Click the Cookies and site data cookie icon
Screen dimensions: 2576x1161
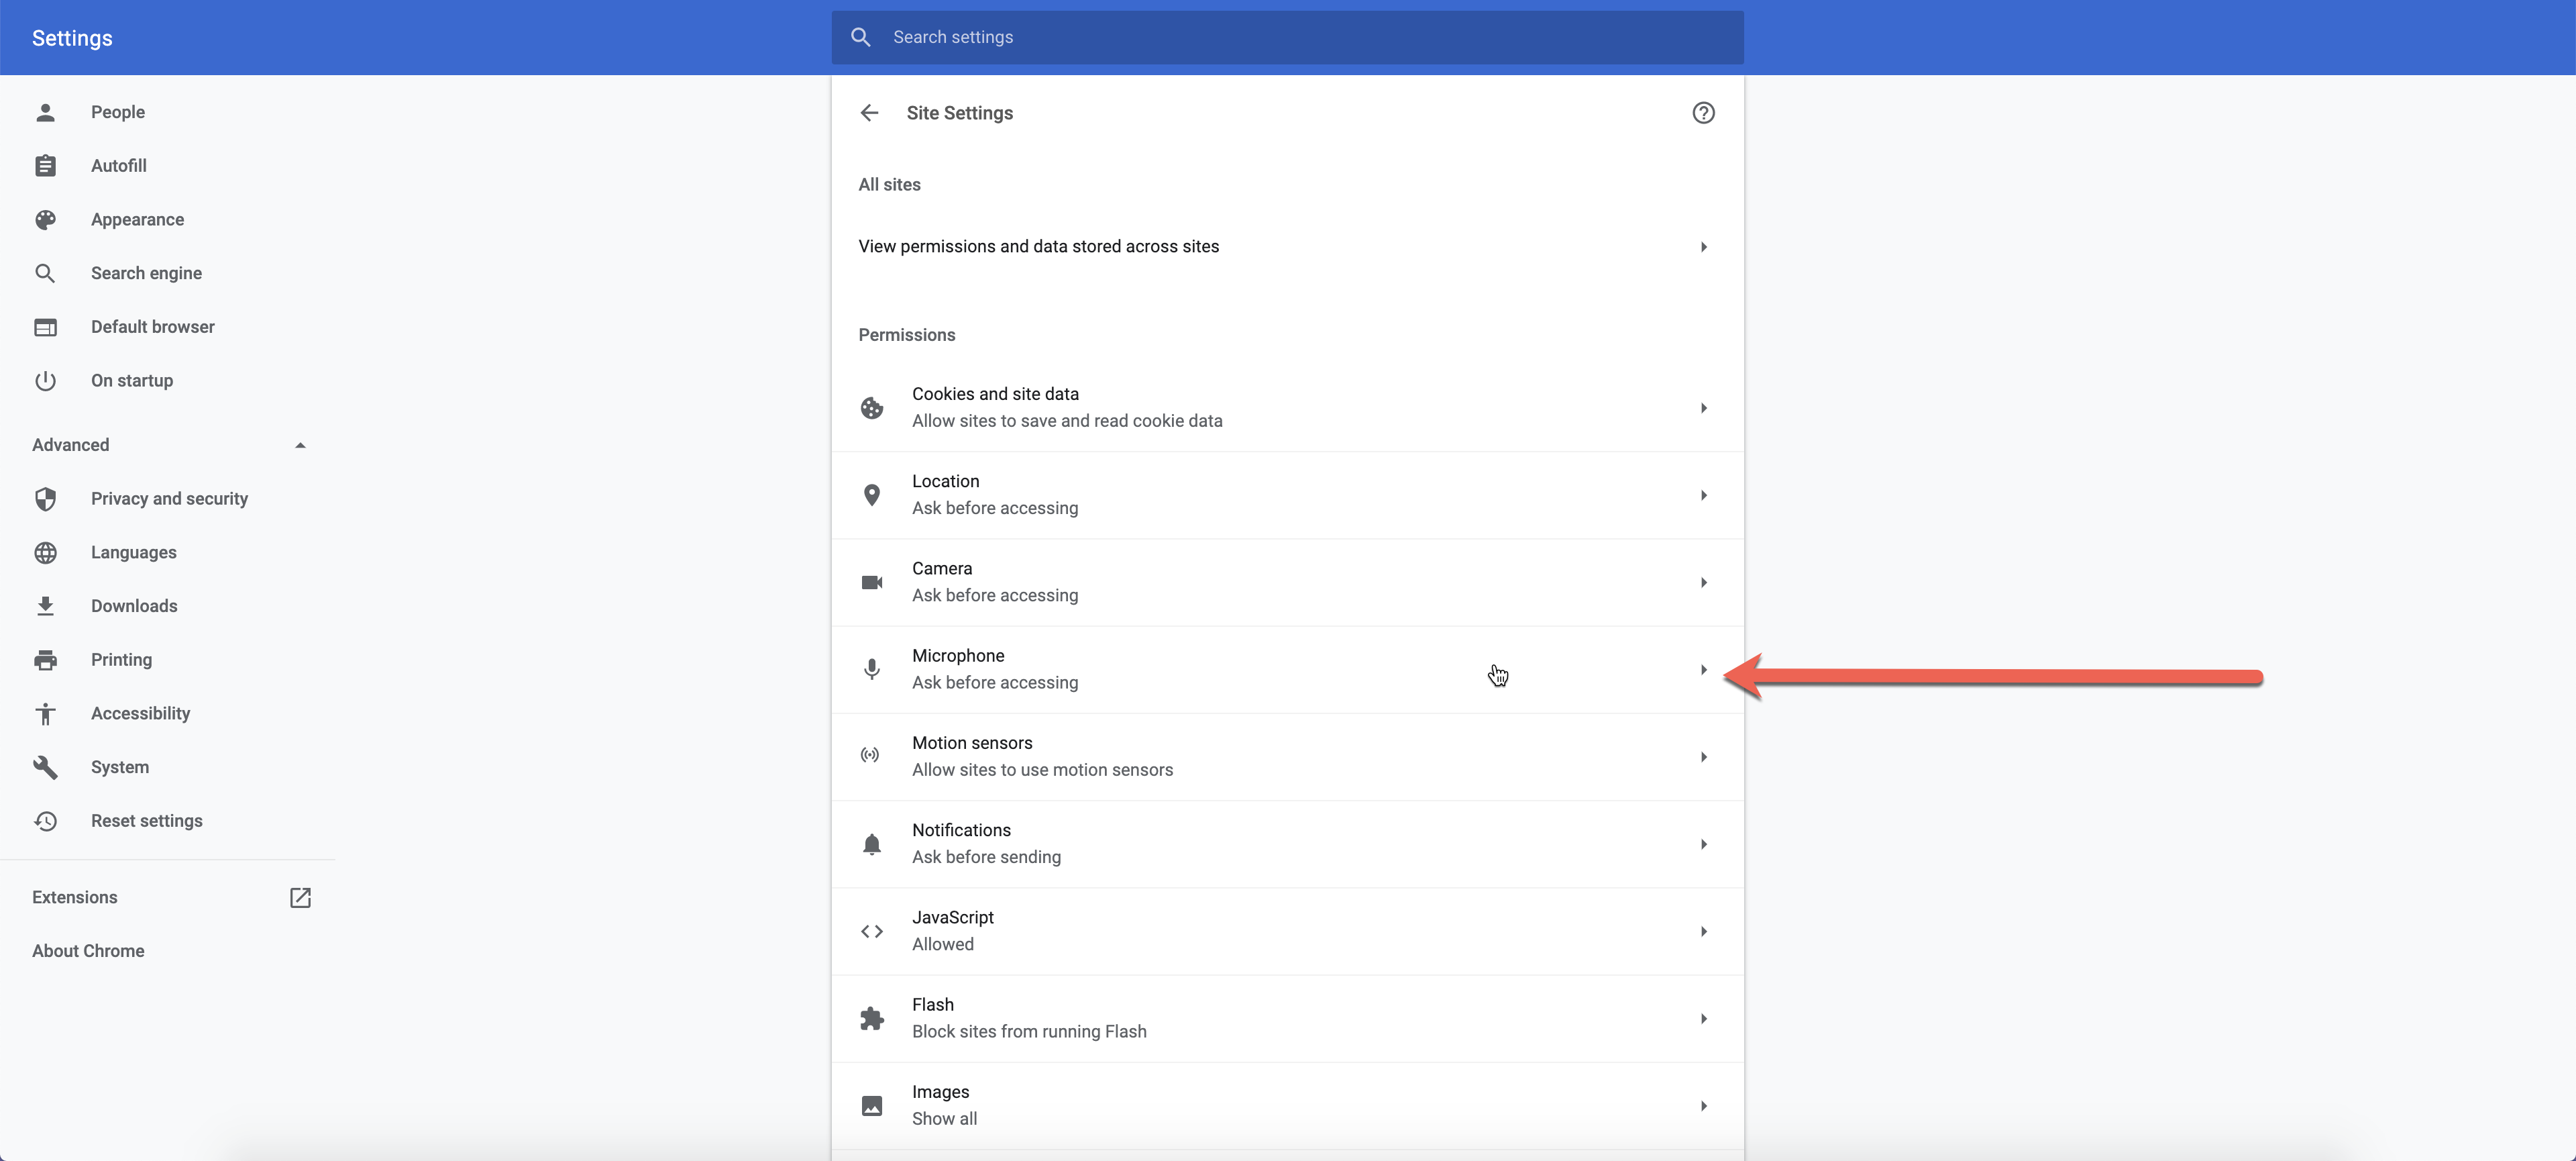[x=872, y=408]
